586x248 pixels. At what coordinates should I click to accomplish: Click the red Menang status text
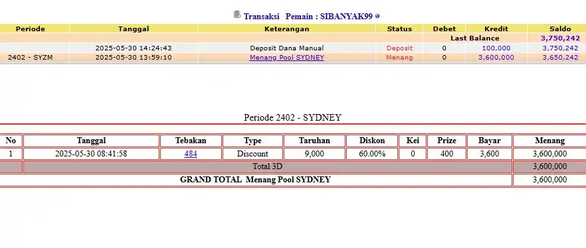(399, 58)
